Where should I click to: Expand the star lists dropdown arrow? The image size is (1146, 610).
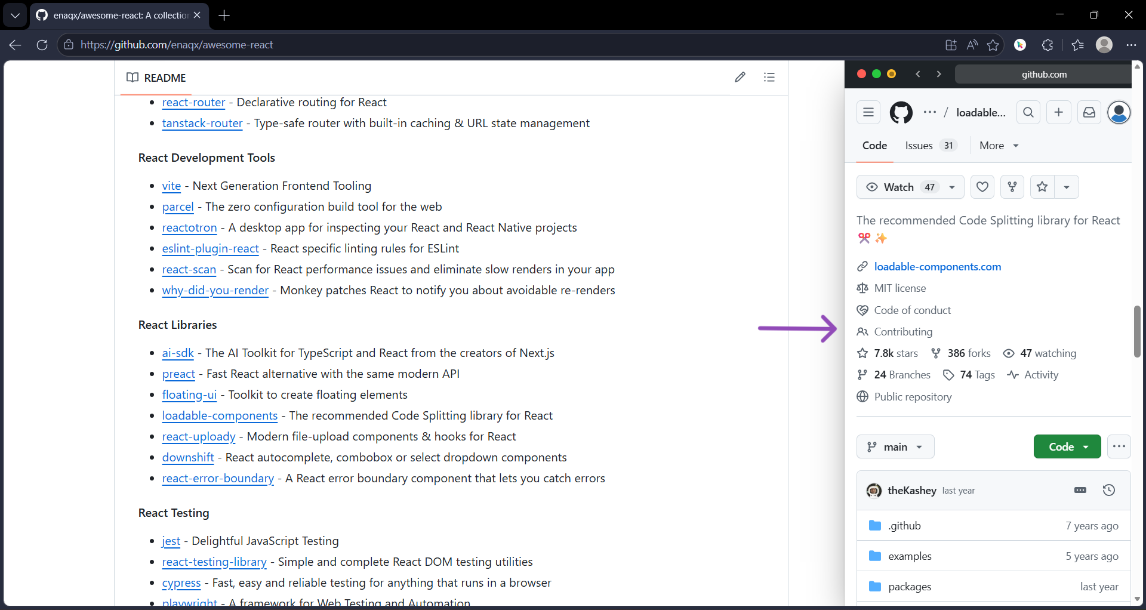click(1067, 187)
